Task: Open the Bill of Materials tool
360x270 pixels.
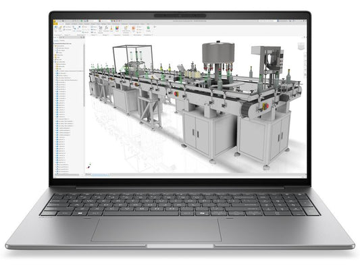Action: pos(101,29)
